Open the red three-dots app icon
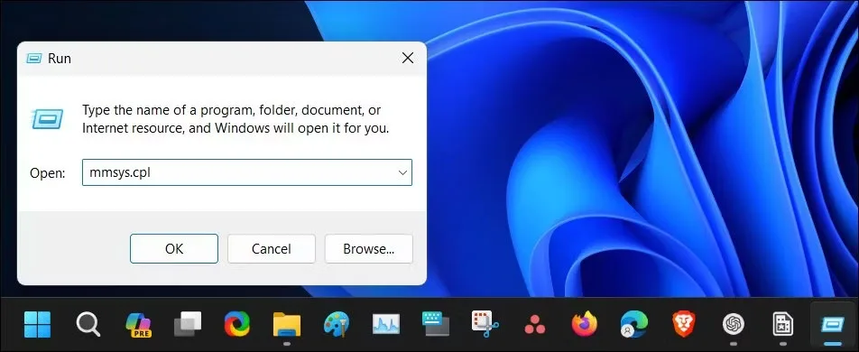 pyautogui.click(x=535, y=325)
